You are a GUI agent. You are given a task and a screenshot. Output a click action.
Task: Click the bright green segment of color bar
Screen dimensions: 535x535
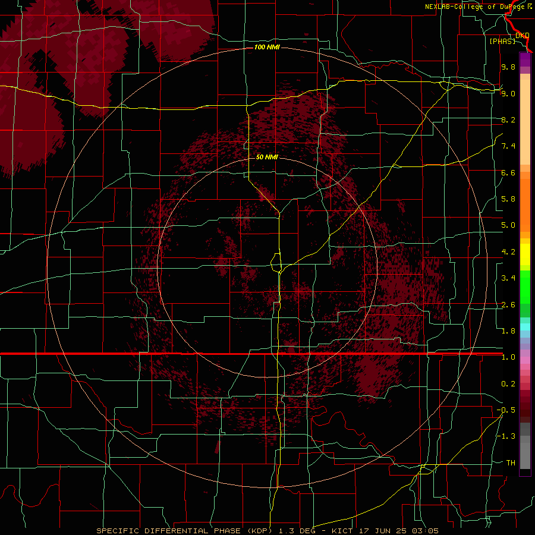pyautogui.click(x=525, y=287)
